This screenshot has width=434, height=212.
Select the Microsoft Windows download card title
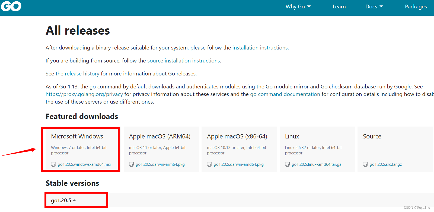pos(77,136)
